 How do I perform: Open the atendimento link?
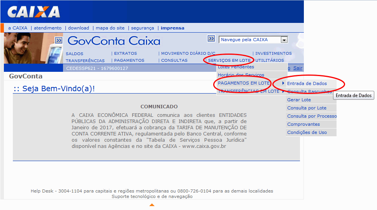(47, 28)
